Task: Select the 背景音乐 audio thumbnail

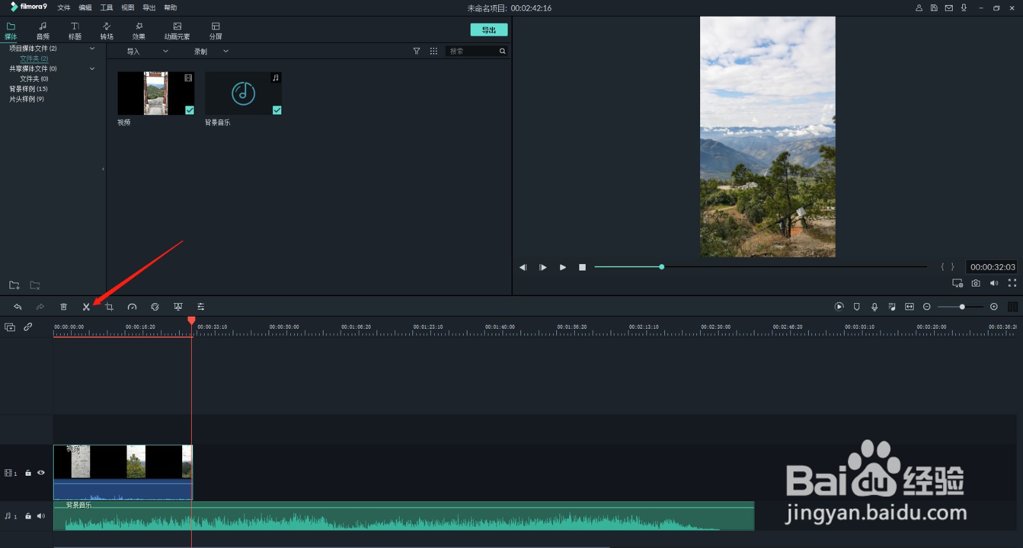Action: pos(244,93)
